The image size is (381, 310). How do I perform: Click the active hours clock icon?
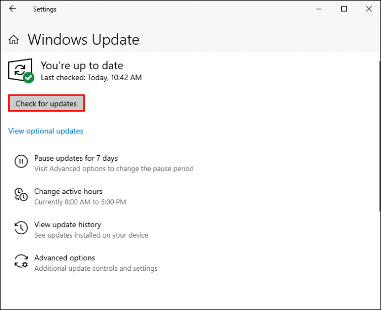[21, 195]
